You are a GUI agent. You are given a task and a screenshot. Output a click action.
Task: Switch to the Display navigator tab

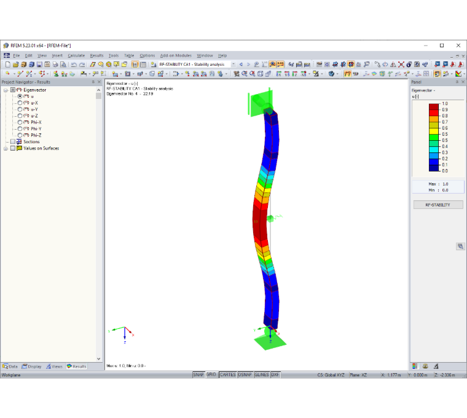pos(31,366)
